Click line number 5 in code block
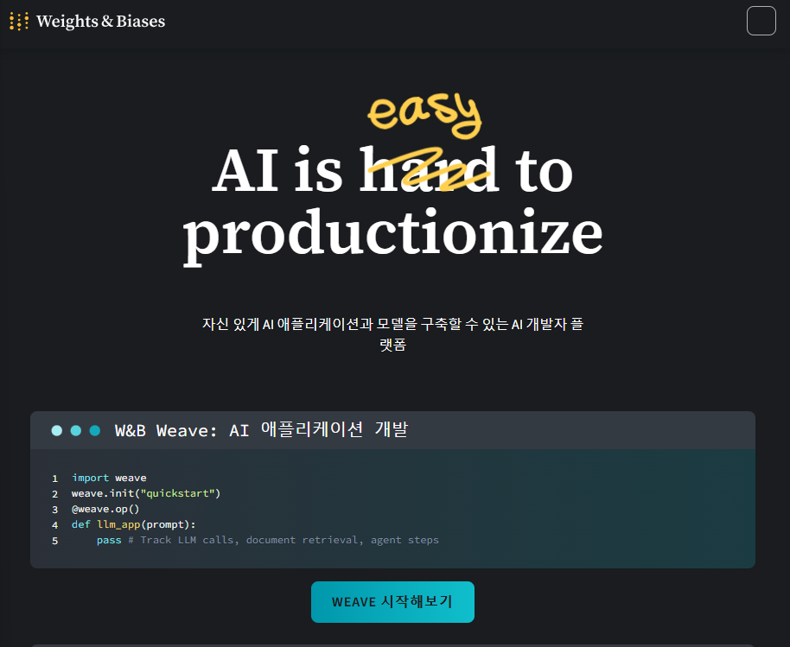790x647 pixels. [55, 541]
